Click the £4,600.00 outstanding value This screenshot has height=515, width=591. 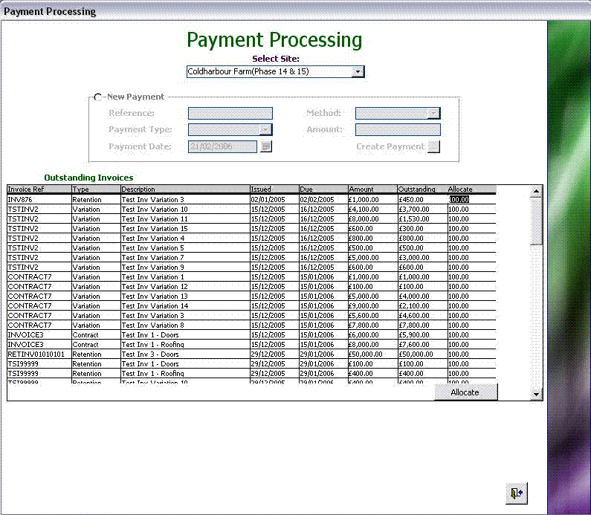click(x=414, y=316)
